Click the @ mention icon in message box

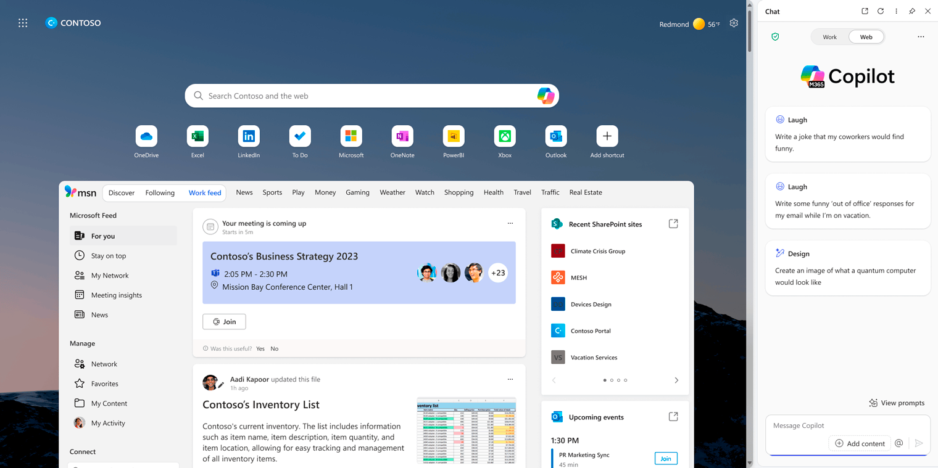click(x=899, y=443)
